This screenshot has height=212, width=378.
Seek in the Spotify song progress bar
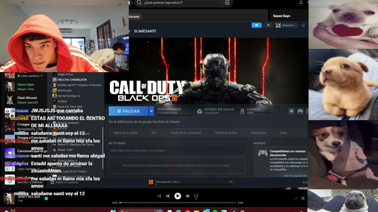coord(178,203)
